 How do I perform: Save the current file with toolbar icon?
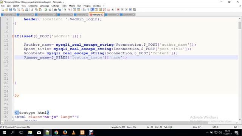point(10,9)
